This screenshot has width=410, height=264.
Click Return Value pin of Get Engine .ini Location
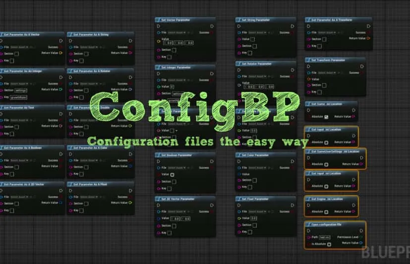(353, 212)
